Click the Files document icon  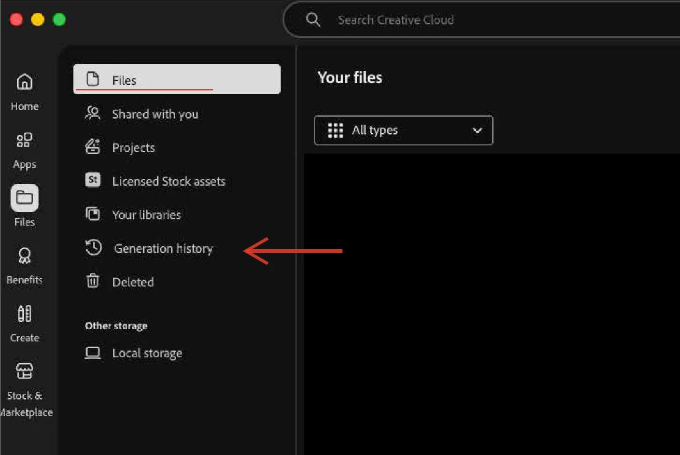[x=93, y=79]
